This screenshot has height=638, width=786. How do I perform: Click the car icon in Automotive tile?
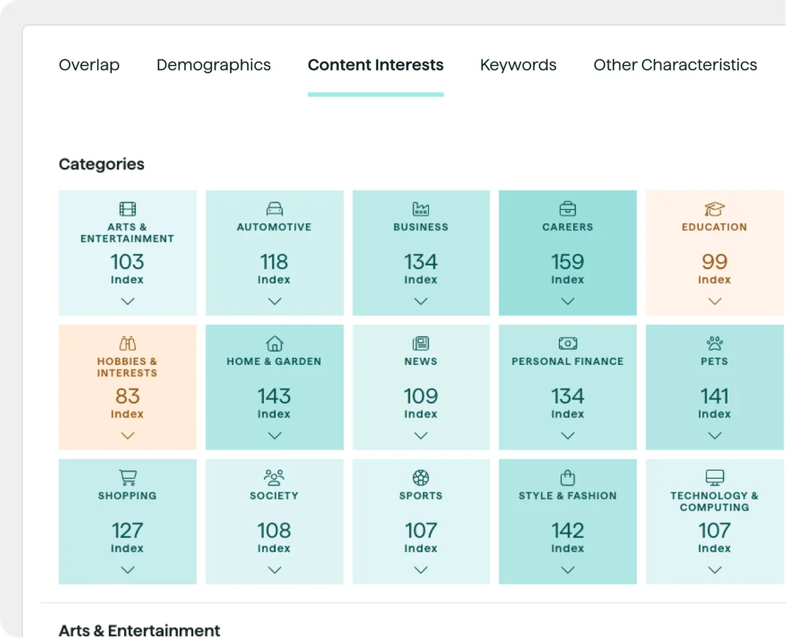click(275, 209)
